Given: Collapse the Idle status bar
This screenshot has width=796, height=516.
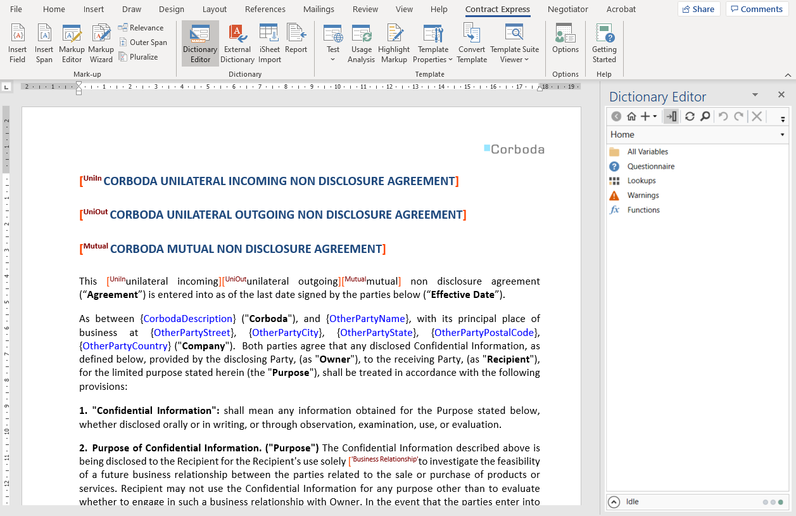Looking at the screenshot, I should click(x=614, y=501).
